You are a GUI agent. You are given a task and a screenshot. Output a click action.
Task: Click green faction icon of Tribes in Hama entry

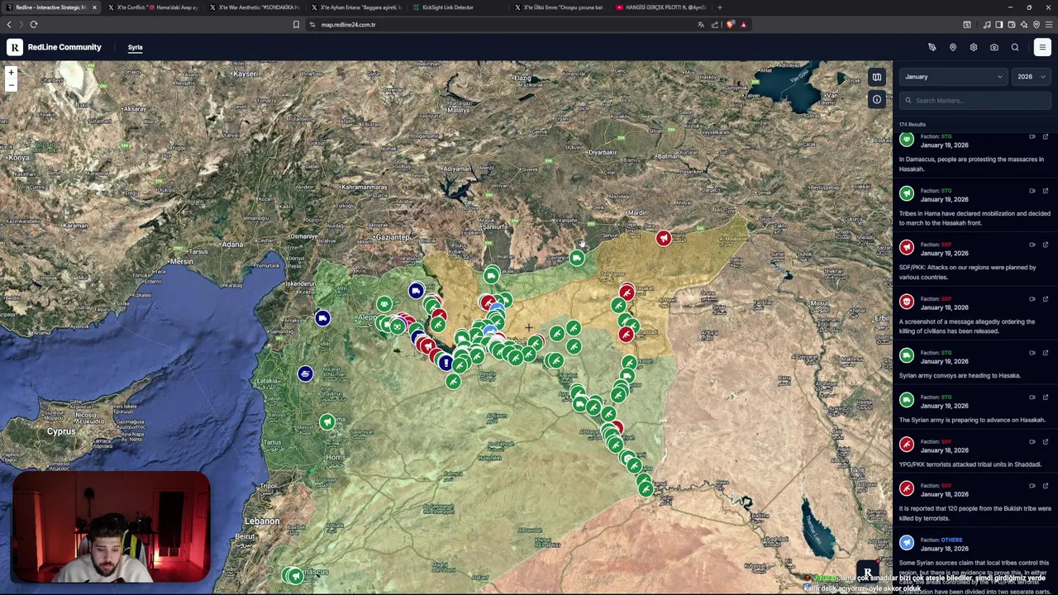pos(907,193)
